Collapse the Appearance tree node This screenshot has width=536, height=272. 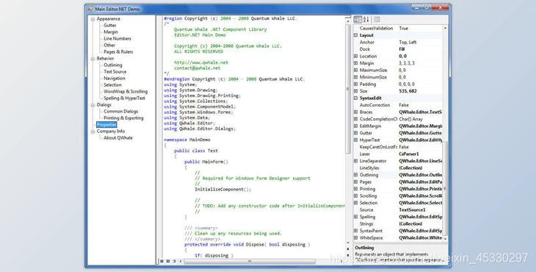tap(93, 19)
